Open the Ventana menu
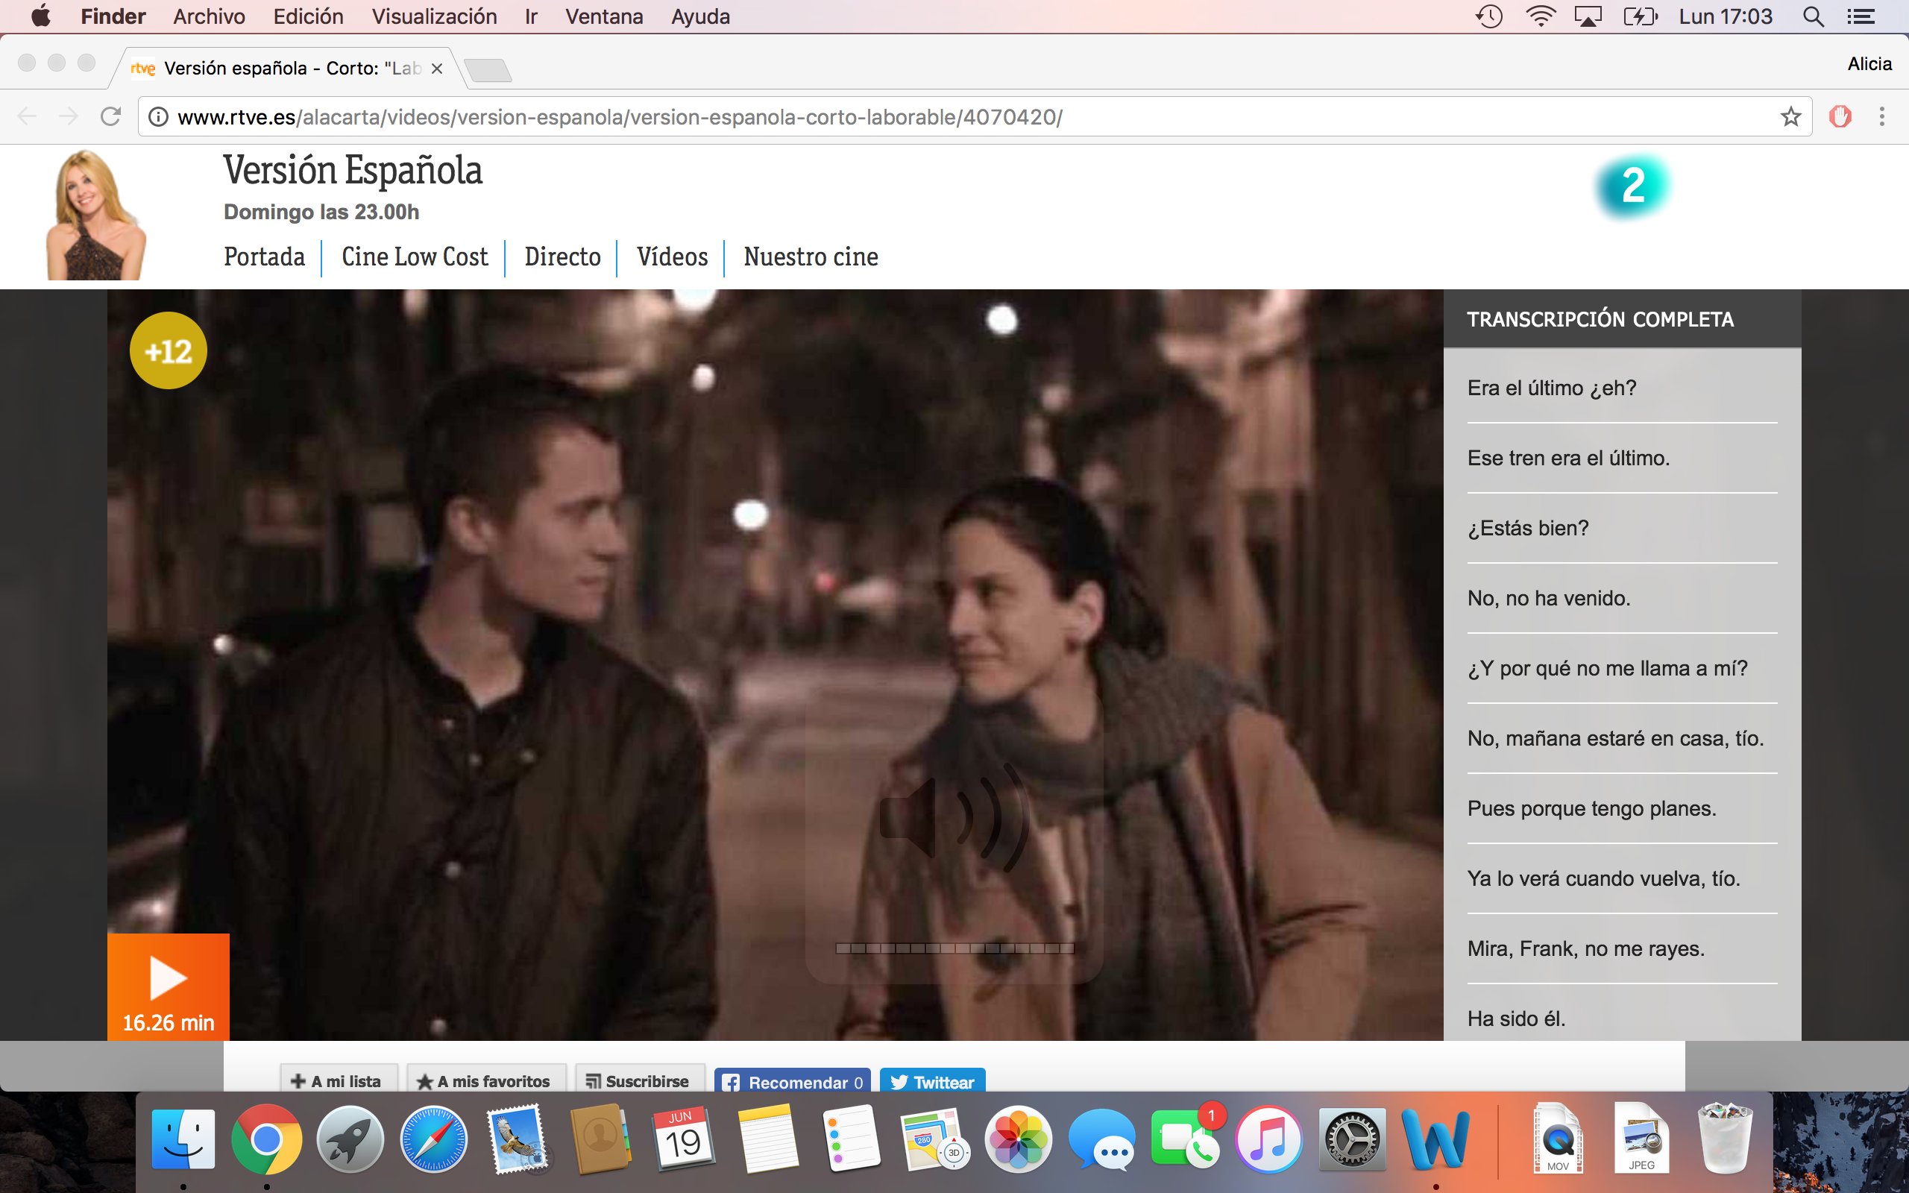The image size is (1909, 1193). [x=604, y=16]
